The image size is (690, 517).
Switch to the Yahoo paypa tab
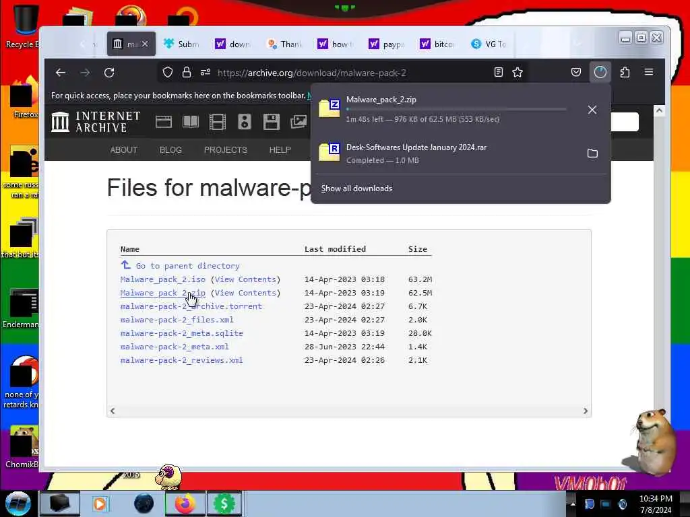click(x=387, y=44)
